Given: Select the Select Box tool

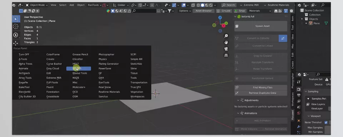Looking at the screenshot, I should 16,19.
